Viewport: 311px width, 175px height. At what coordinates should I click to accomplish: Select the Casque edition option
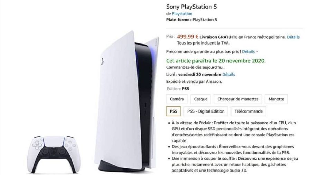(200, 99)
